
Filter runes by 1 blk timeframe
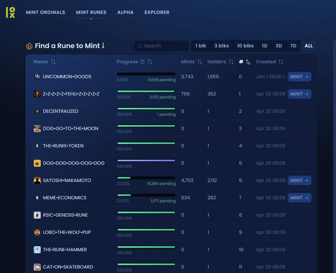pyautogui.click(x=201, y=46)
